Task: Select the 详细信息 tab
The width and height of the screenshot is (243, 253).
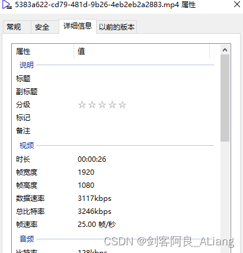Action: pos(78,26)
